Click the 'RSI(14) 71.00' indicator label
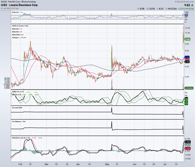195x167 pixels. 18,12
